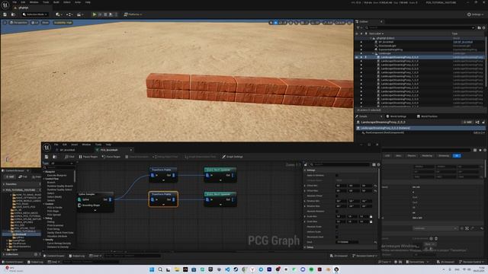Image resolution: width=488 pixels, height=274 pixels.
Task: Select Branch entry in PCG palette
Action: (51, 183)
